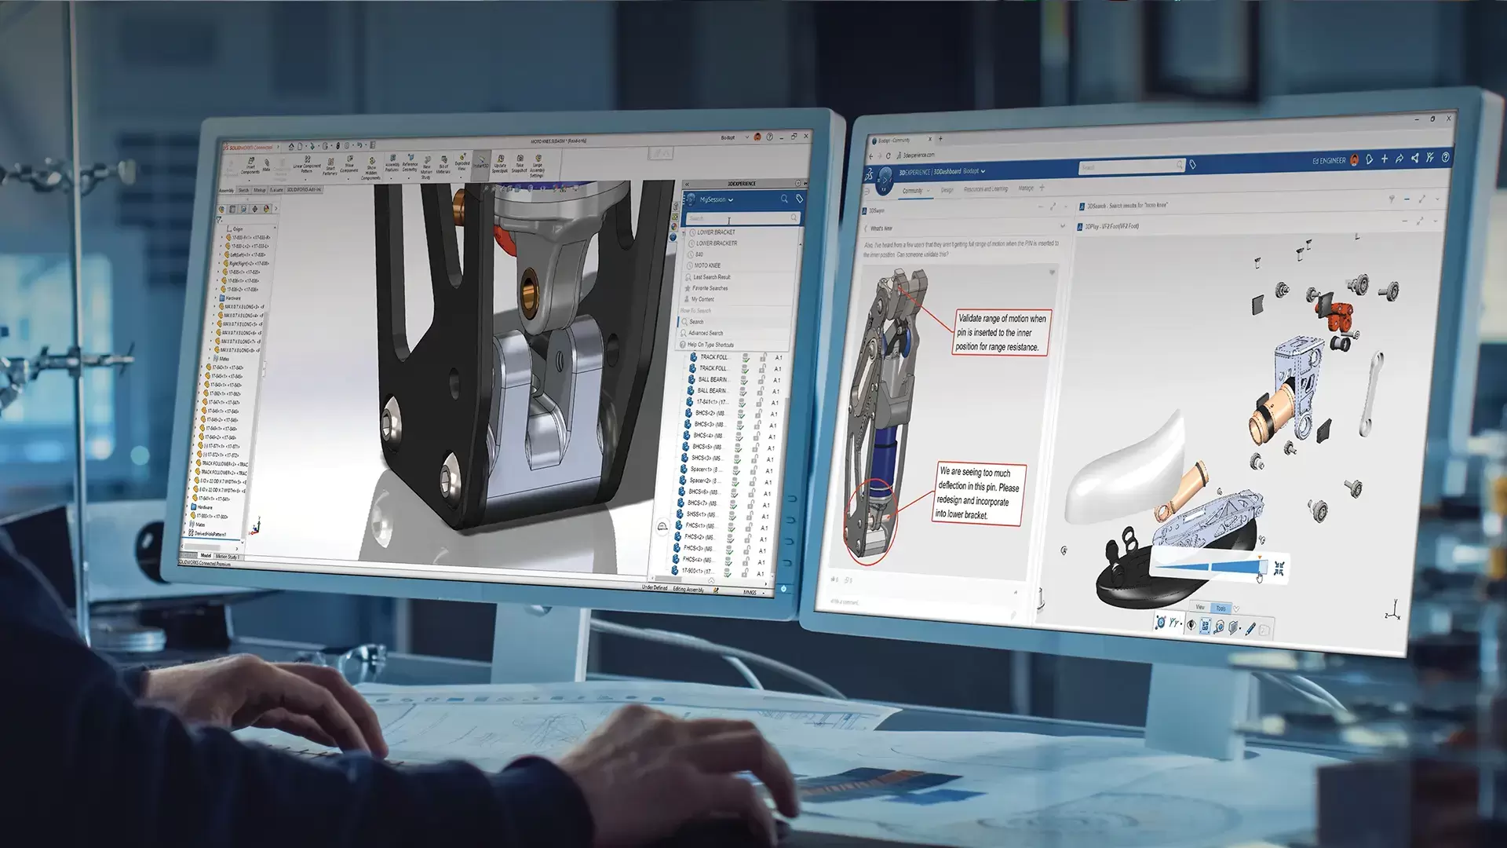Image resolution: width=1507 pixels, height=848 pixels.
Task: Click the Advanced Search link
Action: [705, 333]
